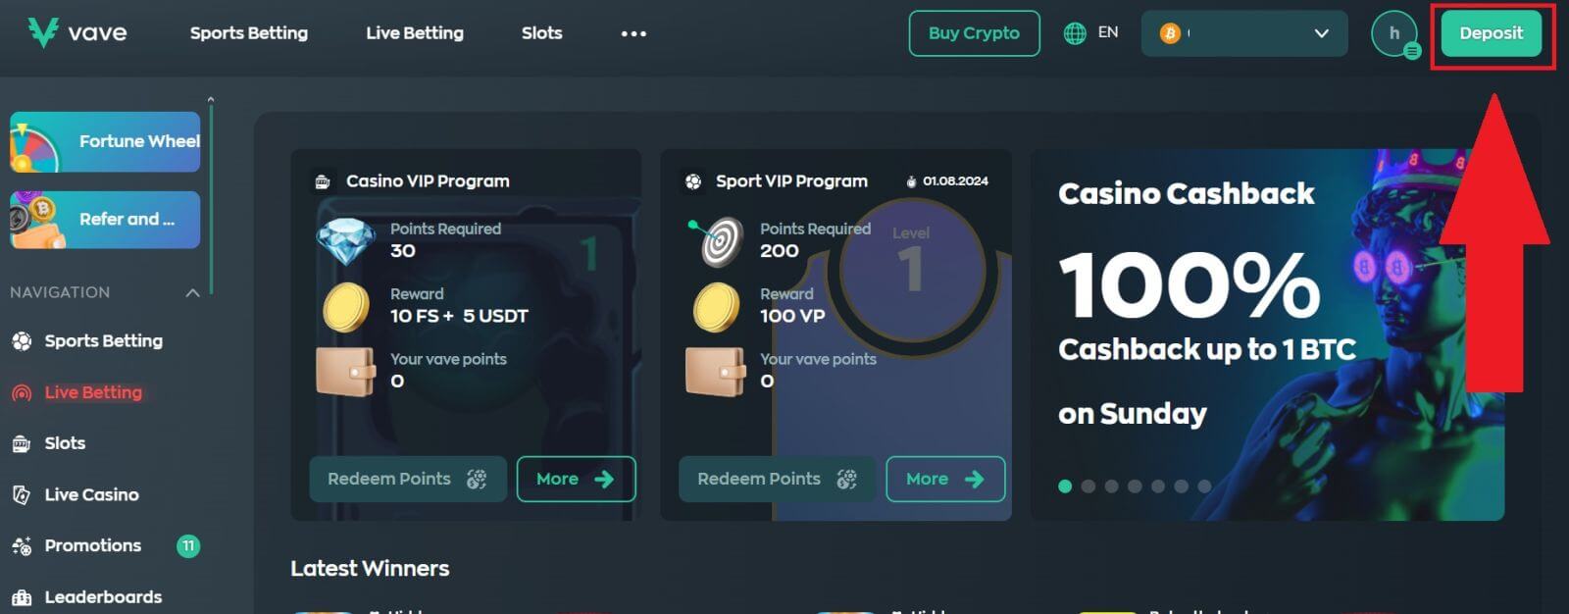
Task: Collapse the Navigation section chevron
Action: pos(192,292)
